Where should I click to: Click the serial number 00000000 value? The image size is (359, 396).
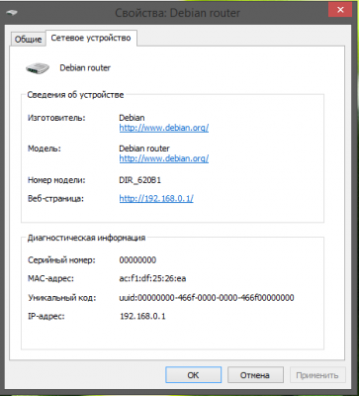point(137,260)
